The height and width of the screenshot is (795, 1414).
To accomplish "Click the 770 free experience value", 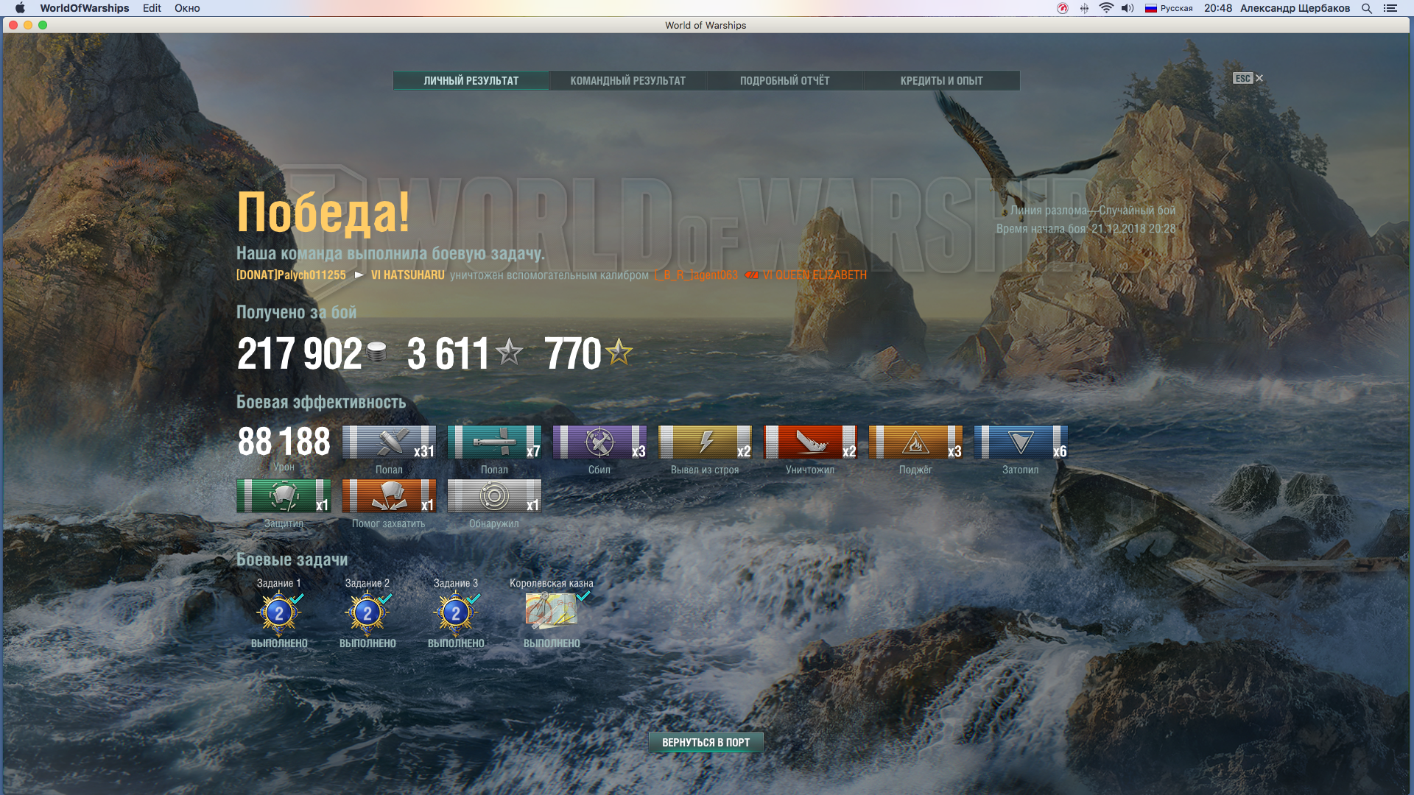I will pyautogui.click(x=573, y=354).
